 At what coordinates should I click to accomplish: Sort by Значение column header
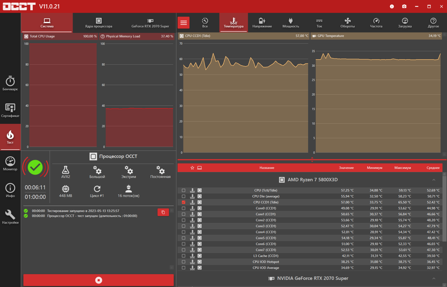(346, 168)
